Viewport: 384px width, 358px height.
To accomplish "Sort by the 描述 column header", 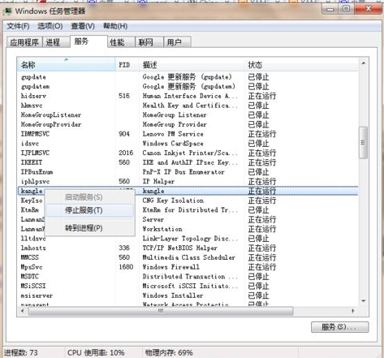I will (x=192, y=65).
